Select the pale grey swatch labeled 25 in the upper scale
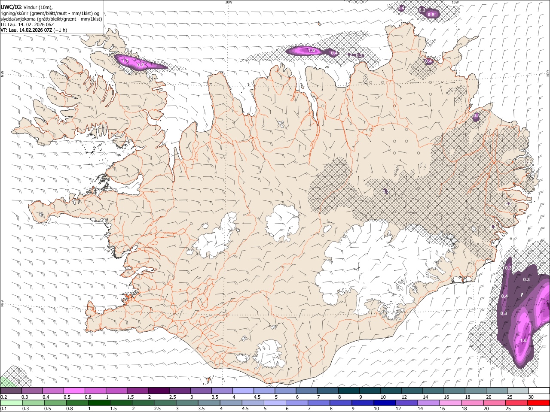550x412 pixels. point(518,391)
